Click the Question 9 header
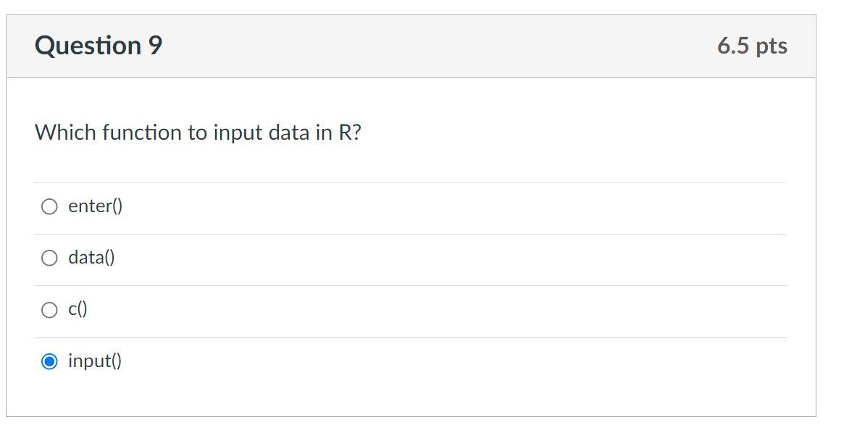Image resolution: width=857 pixels, height=446 pixels. pyautogui.click(x=99, y=45)
